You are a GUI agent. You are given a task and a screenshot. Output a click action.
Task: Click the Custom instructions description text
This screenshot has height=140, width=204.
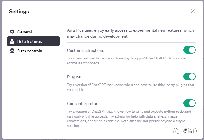pyautogui.click(x=127, y=61)
